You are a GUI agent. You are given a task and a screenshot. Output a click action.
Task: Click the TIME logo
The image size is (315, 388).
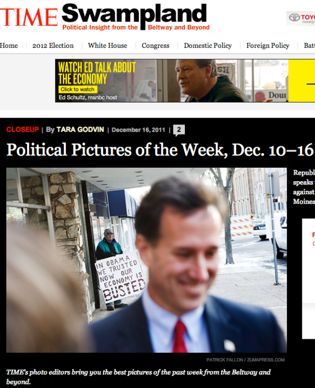[29, 18]
